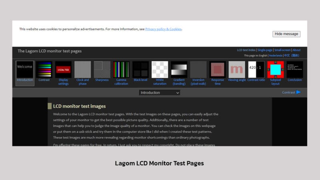Open the Inversion (pixel-walk) test icon

(198, 69)
